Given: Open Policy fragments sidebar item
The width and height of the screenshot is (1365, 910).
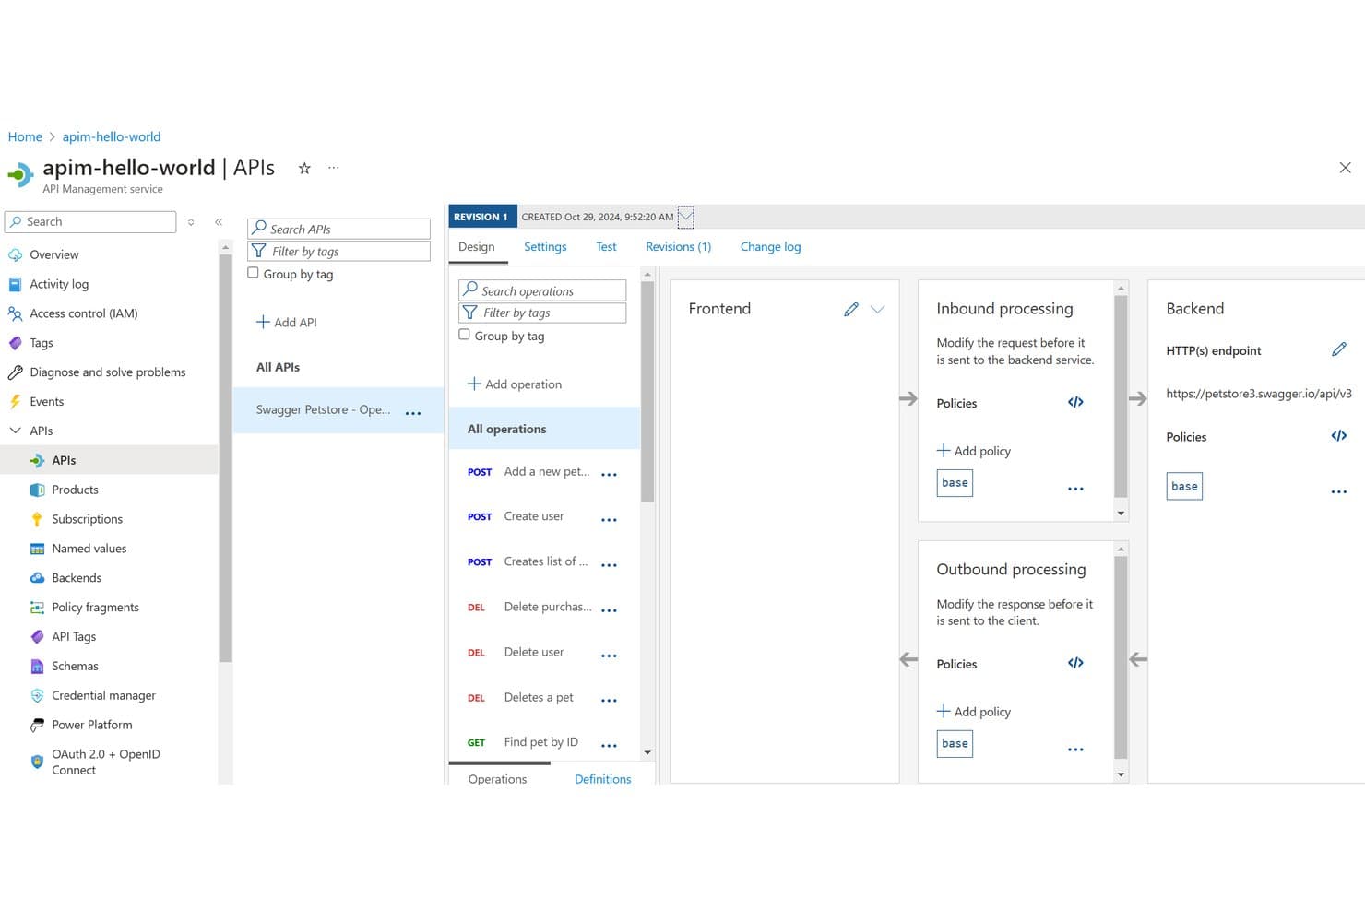Looking at the screenshot, I should [x=95, y=608].
